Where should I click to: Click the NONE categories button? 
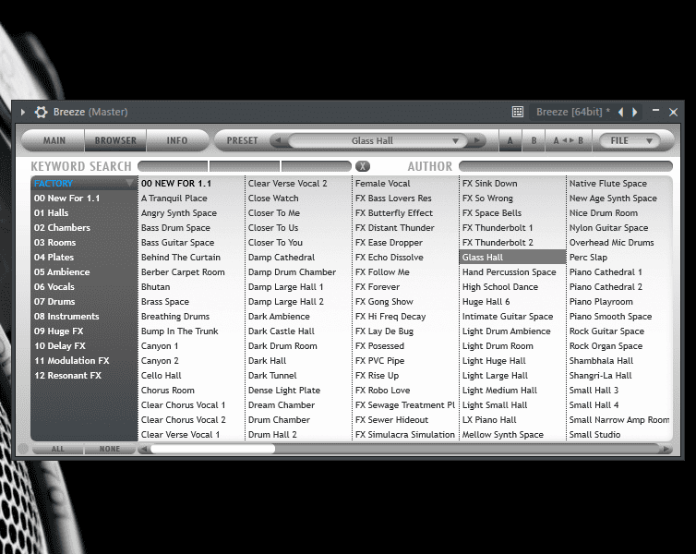coord(110,449)
